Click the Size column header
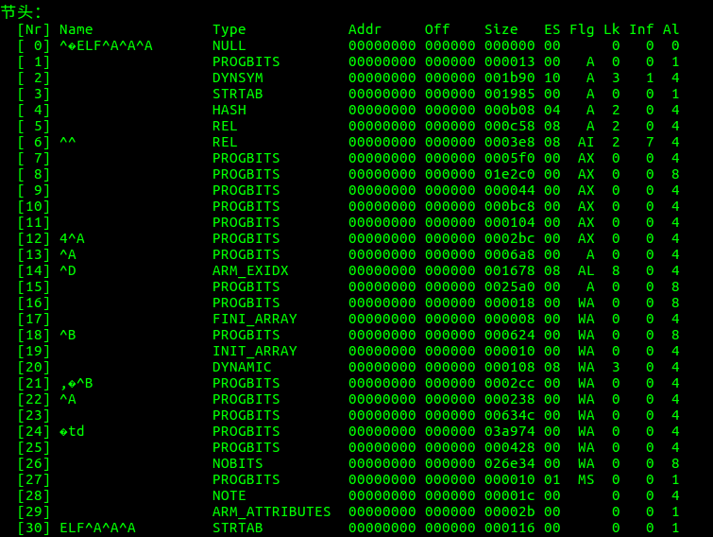 point(501,29)
